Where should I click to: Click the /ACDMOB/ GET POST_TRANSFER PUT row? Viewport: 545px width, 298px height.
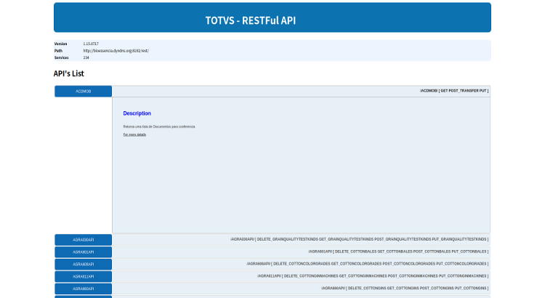click(301, 91)
